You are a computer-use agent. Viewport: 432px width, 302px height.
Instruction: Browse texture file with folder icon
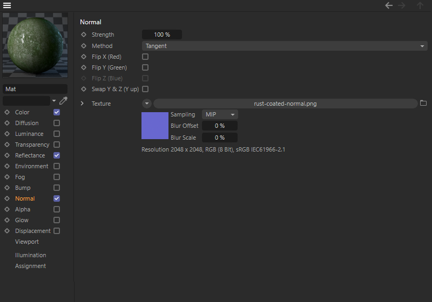coord(423,103)
